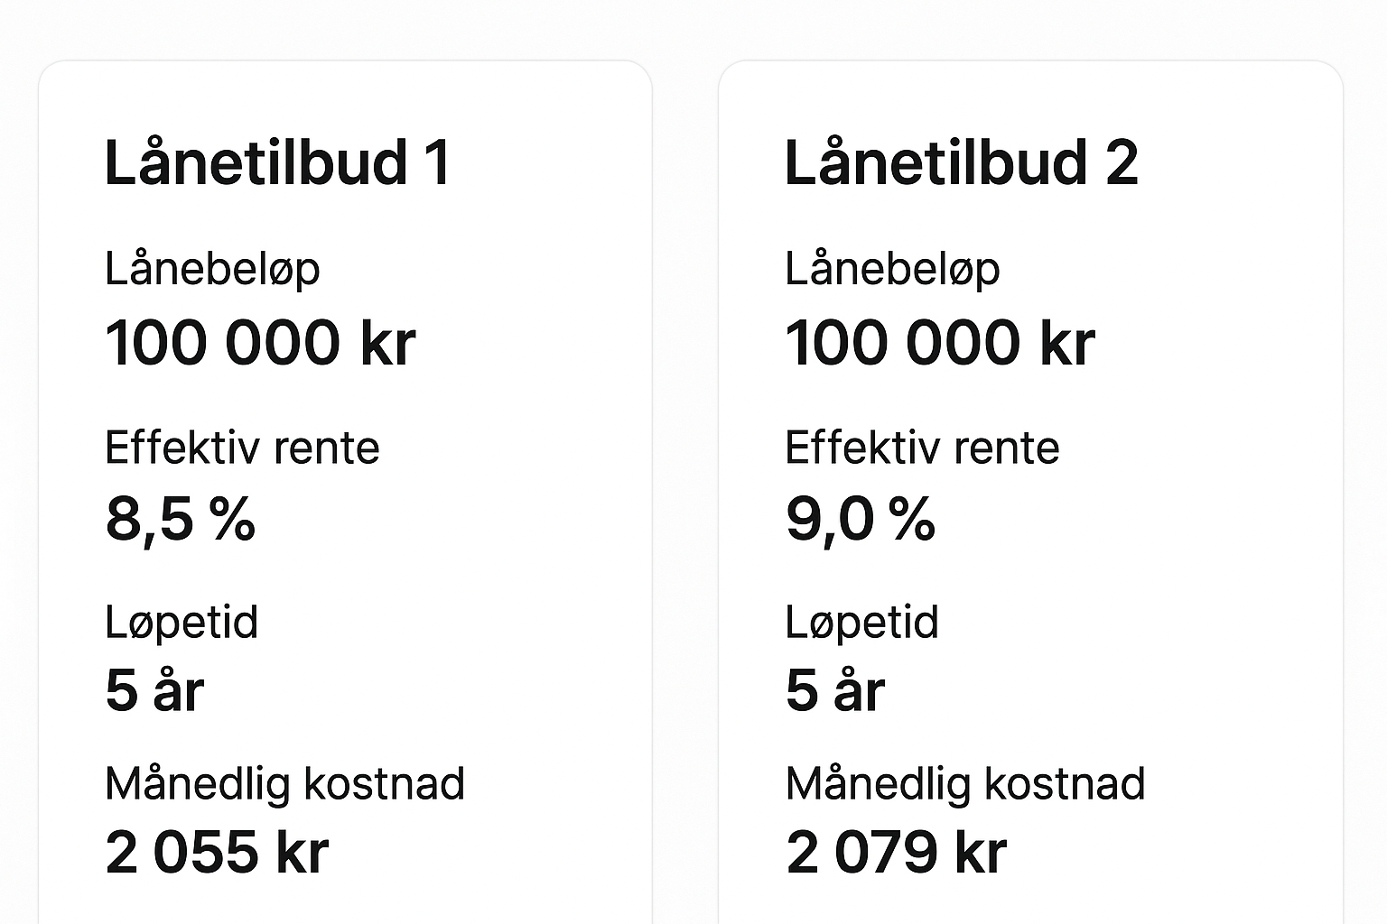Click Effektiv rente label in Lånetilbud 2
The width and height of the screenshot is (1387, 924).
[922, 448]
